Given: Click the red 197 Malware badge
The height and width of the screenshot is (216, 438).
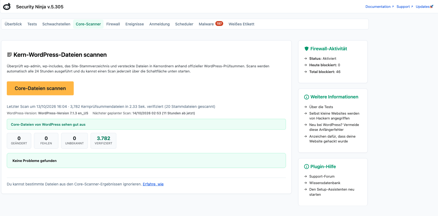Looking at the screenshot, I should pos(219,24).
